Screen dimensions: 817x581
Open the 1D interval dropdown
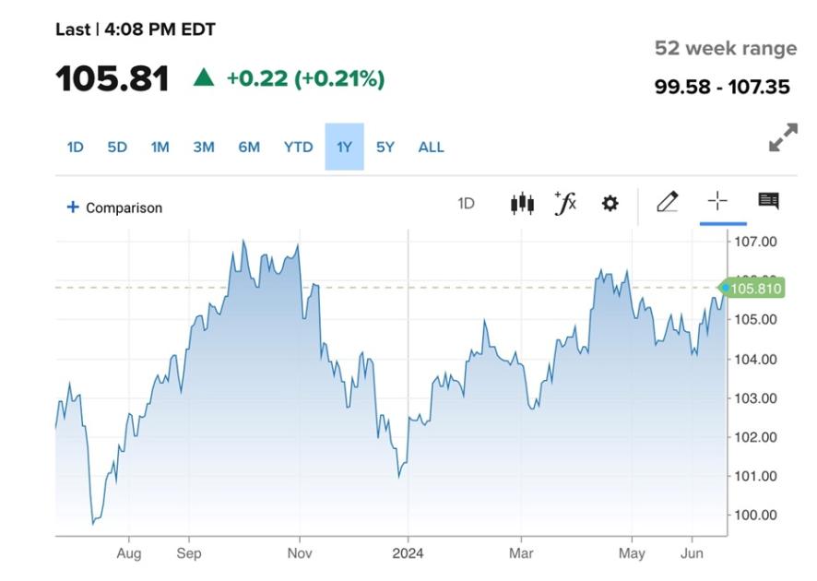point(466,202)
